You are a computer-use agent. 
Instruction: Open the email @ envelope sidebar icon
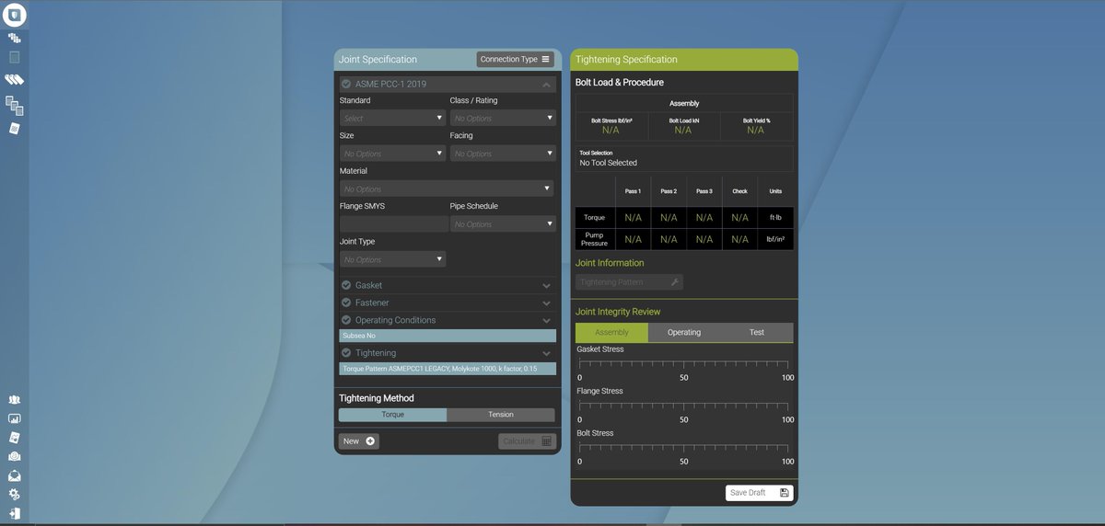[x=14, y=456]
